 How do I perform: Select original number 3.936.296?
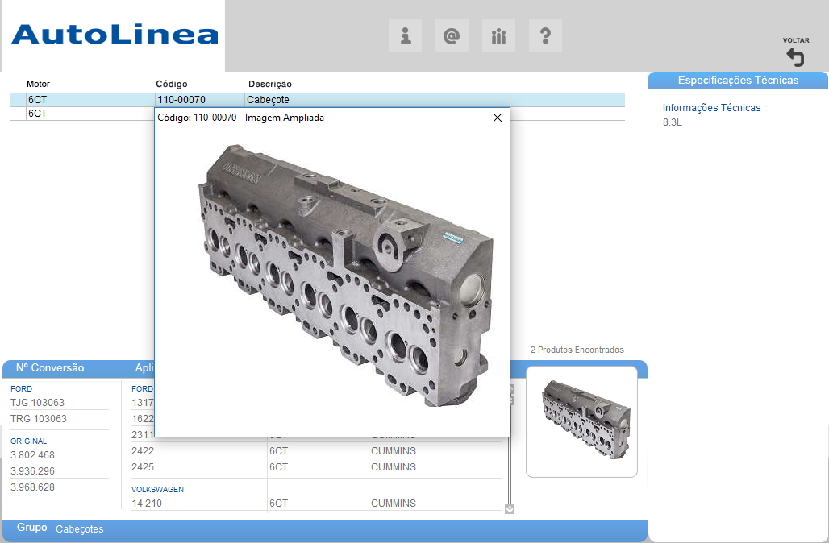click(x=33, y=471)
